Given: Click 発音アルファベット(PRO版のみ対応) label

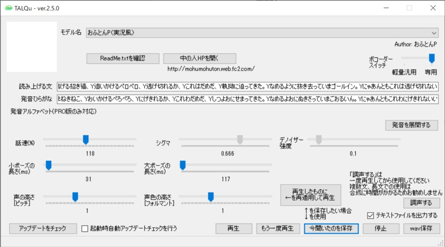Looking at the screenshot, I should [x=53, y=112].
